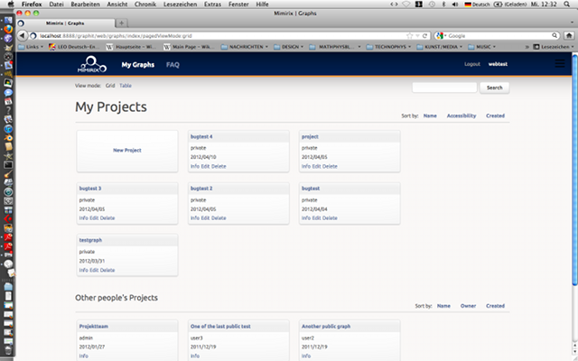The width and height of the screenshot is (578, 361).
Task: Open the Firefox home page button
Action: click(x=569, y=36)
